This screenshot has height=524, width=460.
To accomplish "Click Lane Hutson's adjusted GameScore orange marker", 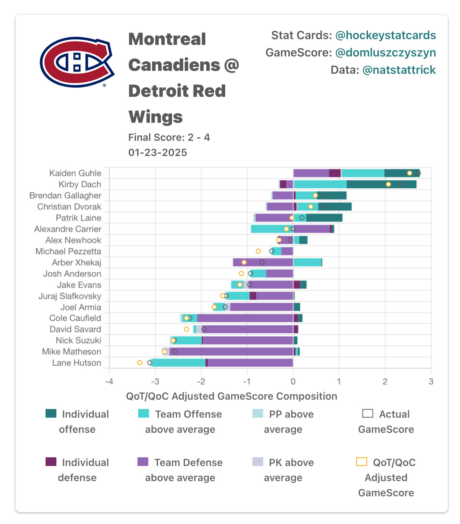I will 139,363.
